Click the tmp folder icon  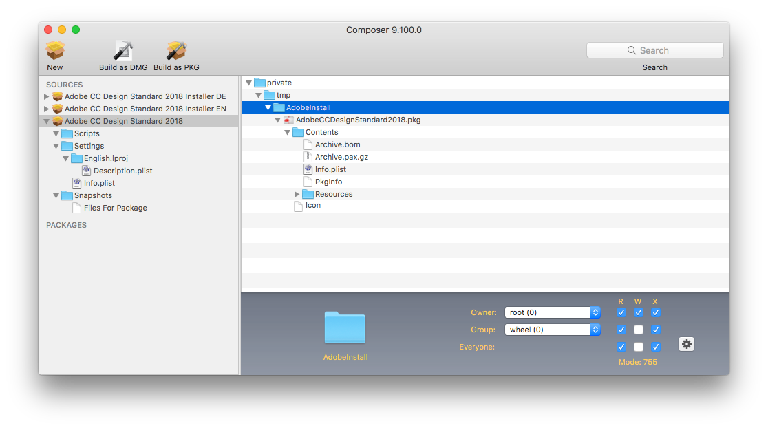coord(269,95)
